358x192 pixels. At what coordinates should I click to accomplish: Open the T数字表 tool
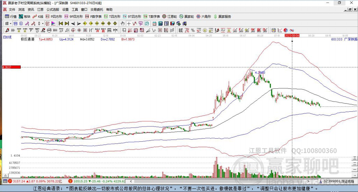click(152, 16)
